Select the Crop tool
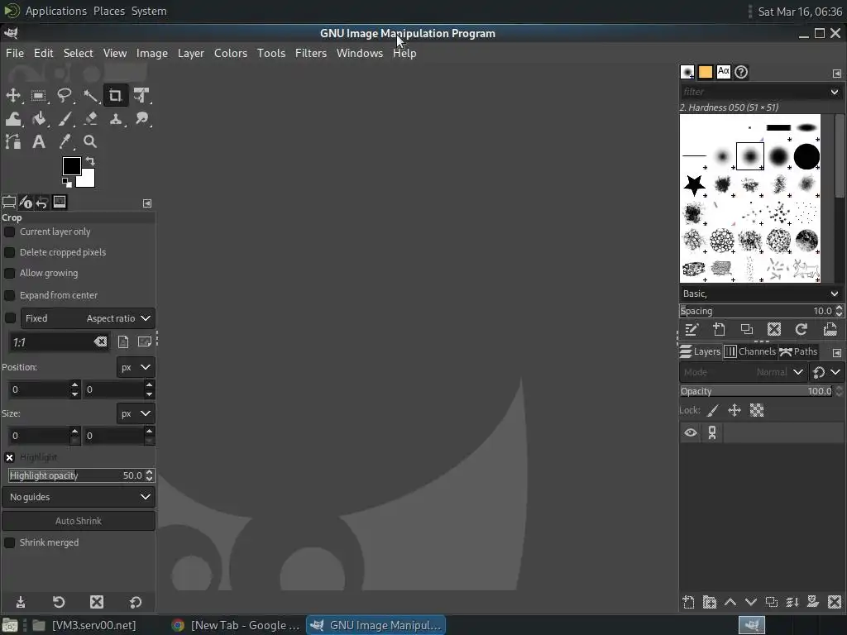Viewport: 847px width, 635px height. (116, 96)
